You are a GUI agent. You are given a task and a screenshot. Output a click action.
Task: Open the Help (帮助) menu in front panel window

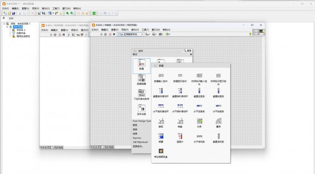tap(166, 30)
